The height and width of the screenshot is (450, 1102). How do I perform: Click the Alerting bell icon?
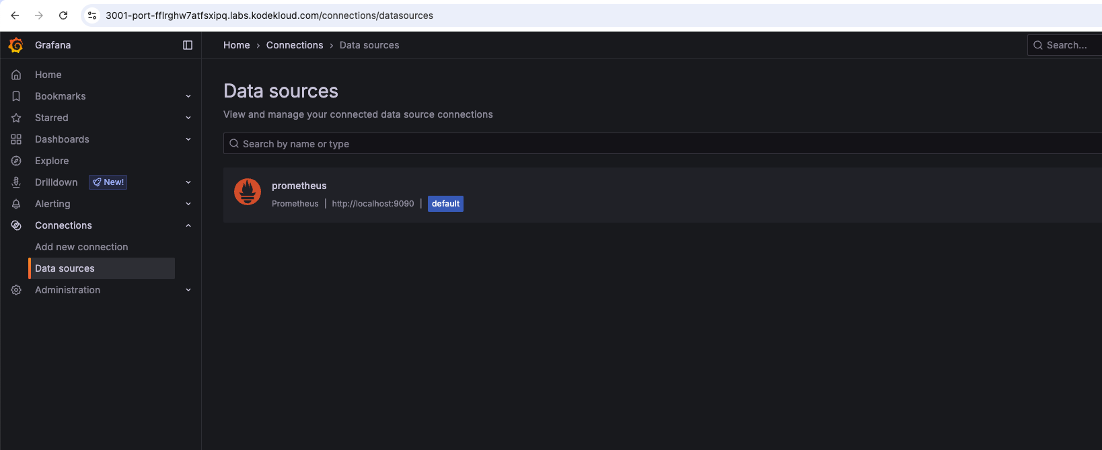point(16,204)
